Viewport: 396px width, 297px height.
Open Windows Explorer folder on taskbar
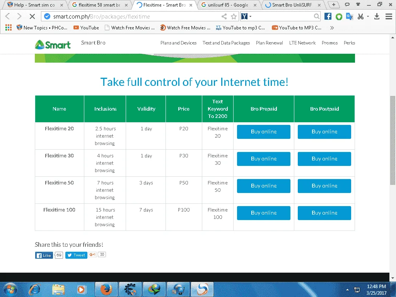[x=58, y=289]
